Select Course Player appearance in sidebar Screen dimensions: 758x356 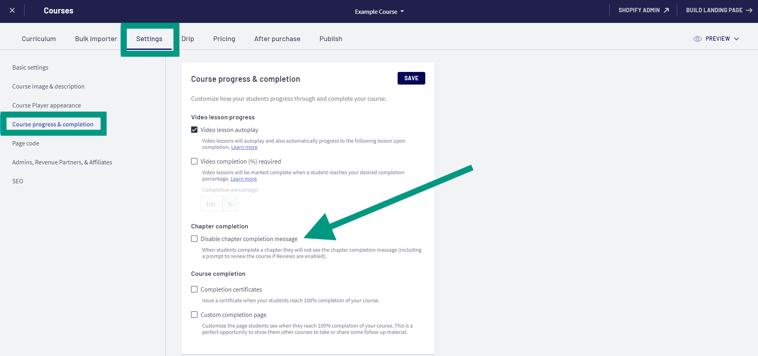47,105
